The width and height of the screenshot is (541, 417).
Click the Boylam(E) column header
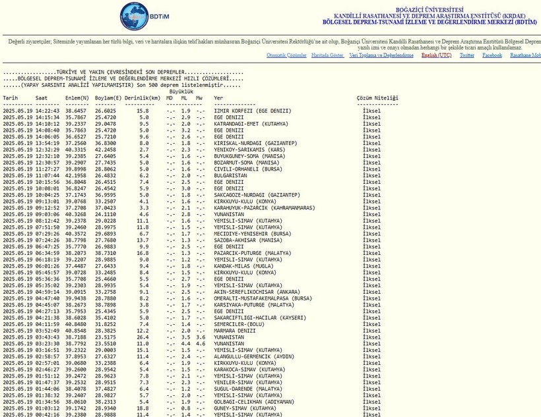108,98
